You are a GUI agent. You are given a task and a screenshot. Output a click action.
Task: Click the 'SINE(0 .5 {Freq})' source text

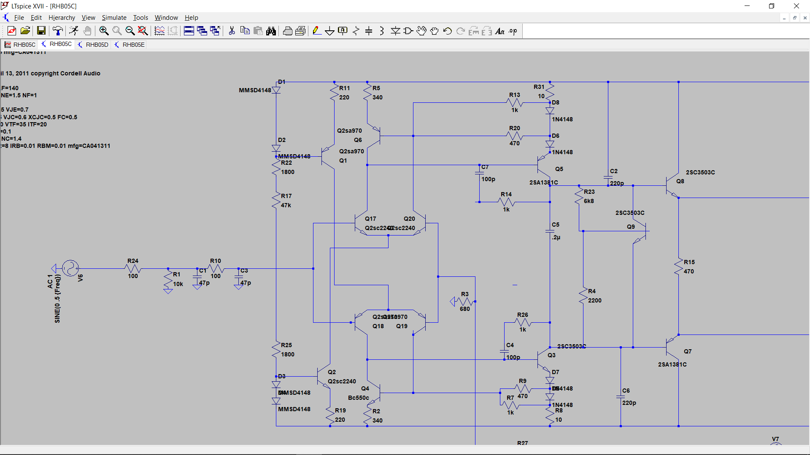coord(57,299)
